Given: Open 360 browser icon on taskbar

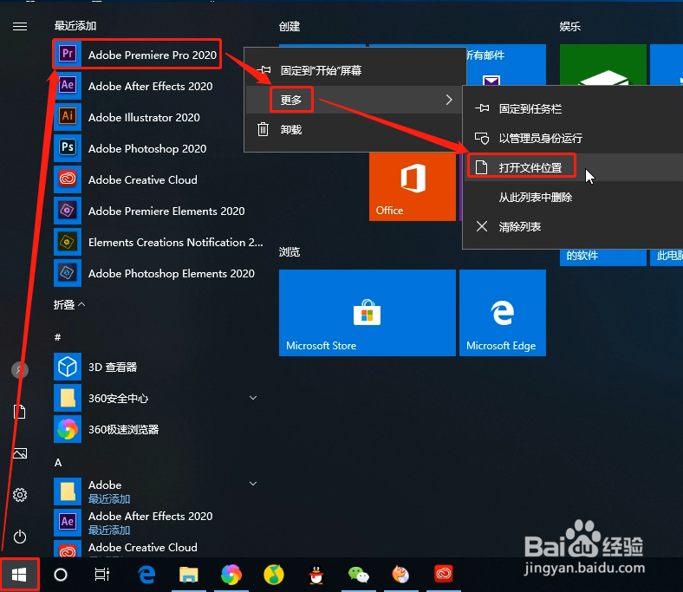Looking at the screenshot, I should (x=231, y=575).
